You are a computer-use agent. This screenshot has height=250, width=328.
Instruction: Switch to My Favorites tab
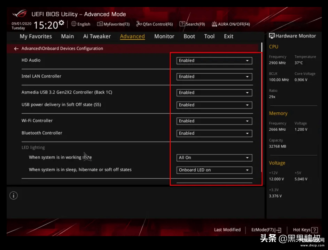(36, 37)
